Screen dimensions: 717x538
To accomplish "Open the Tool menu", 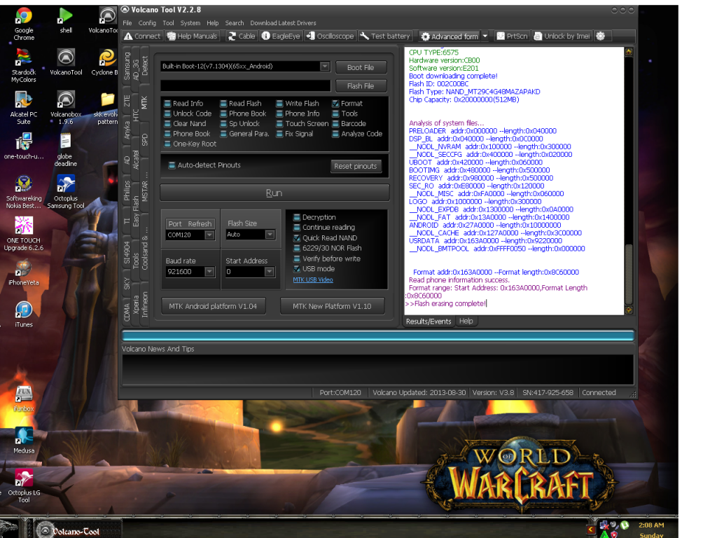I will [168, 23].
